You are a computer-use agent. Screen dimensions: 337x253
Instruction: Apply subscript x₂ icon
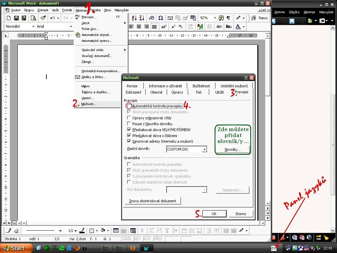(x=181, y=27)
